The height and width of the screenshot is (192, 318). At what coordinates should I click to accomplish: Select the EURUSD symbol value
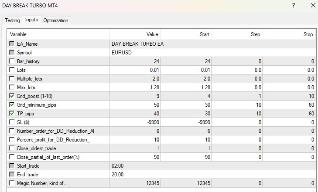point(212,53)
